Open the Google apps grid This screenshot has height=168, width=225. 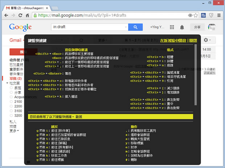pyautogui.click(x=172, y=27)
